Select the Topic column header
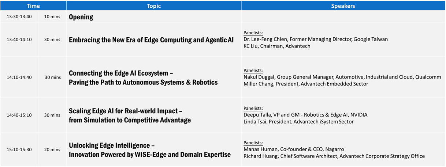This screenshot has height=167, width=446. tap(154, 6)
